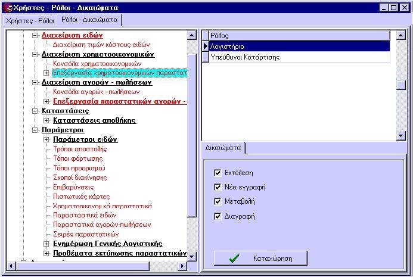
Task: Disable the Διαγραφή permission checkbox
Action: click(x=218, y=216)
